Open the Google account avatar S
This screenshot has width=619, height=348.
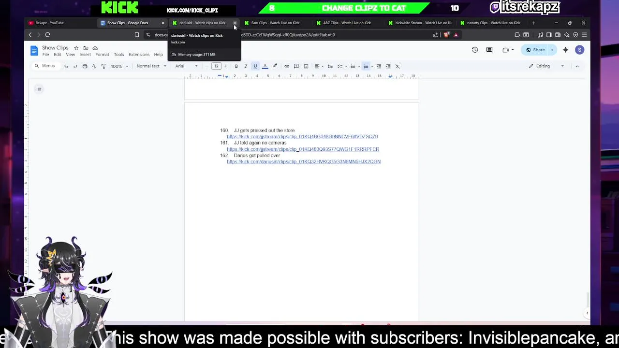click(x=580, y=50)
